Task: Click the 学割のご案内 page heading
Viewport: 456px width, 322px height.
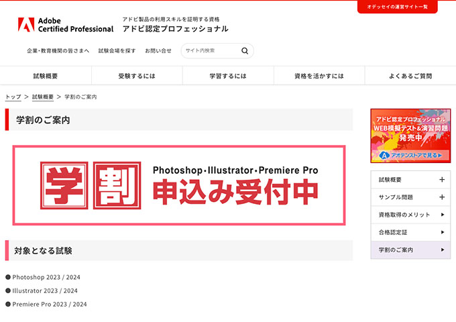Action: pos(43,120)
